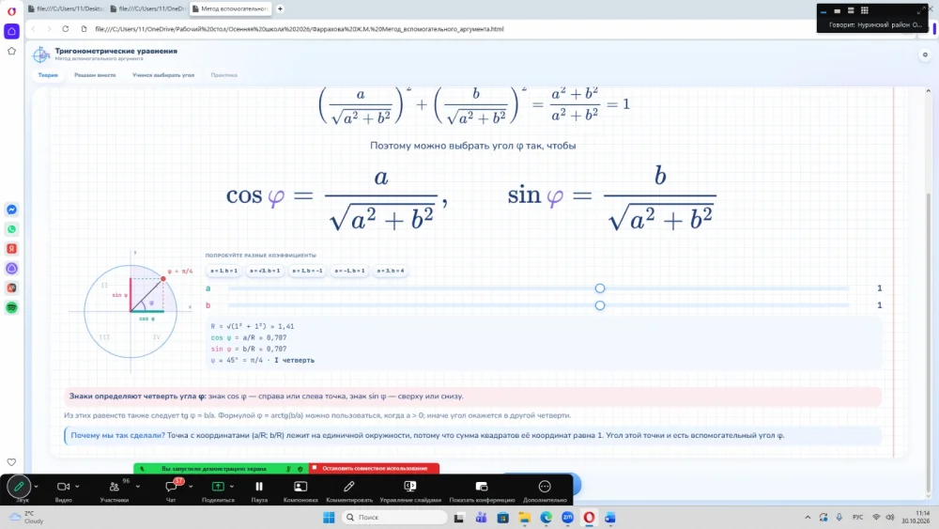Viewport: 939px width, 529px height.
Task: Click the taskbar Поиск search box
Action: point(394,518)
